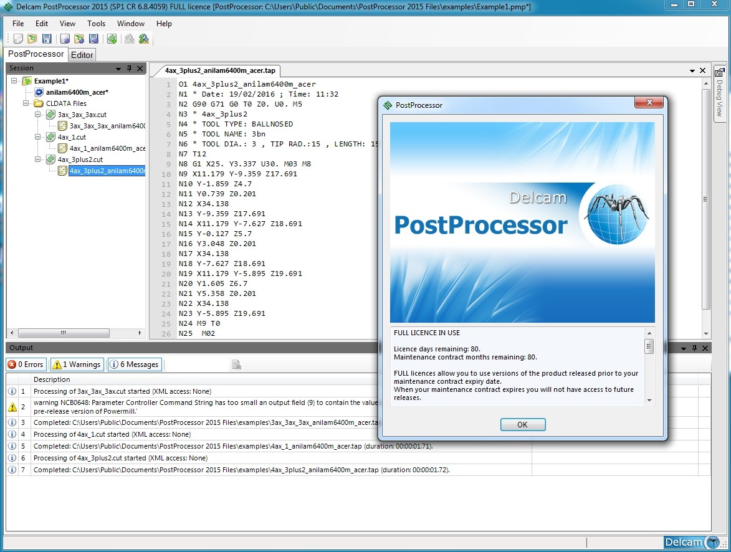This screenshot has width=731, height=552.
Task: Click the New Option File icon
Action: (x=65, y=39)
